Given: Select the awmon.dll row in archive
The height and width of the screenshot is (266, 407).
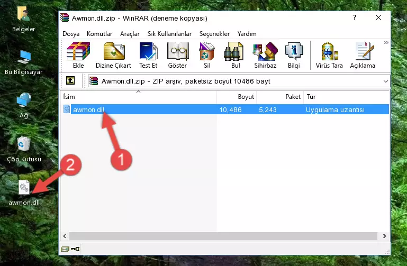Looking at the screenshot, I should 225,109.
